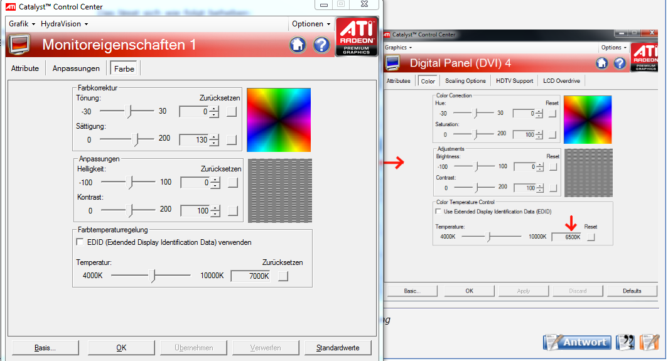Click Helligkeit value spinner arrows
Screen dimensions: 668x361
216,183
